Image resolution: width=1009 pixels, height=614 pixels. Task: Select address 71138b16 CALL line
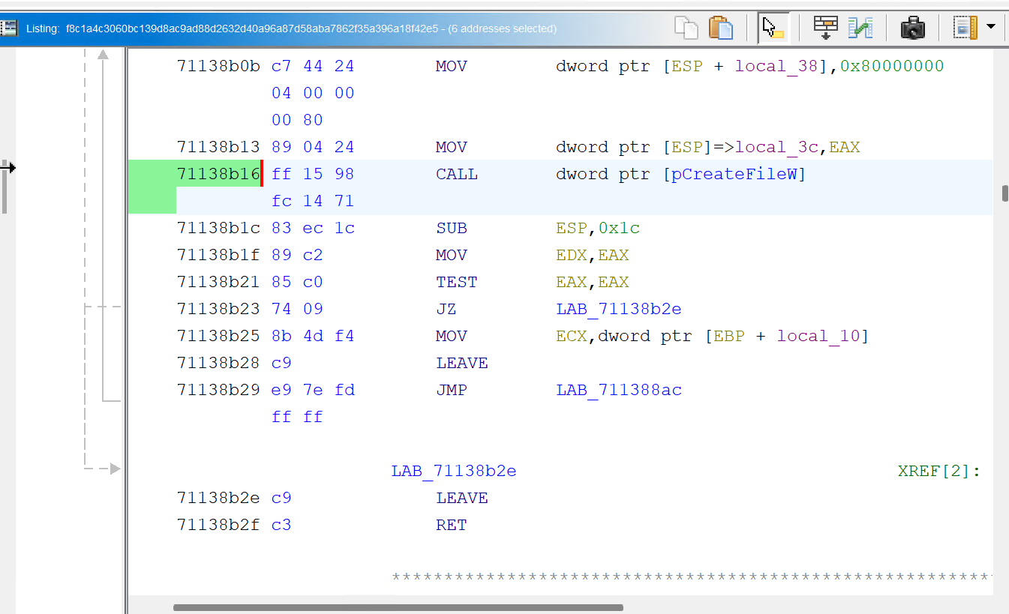coord(218,175)
